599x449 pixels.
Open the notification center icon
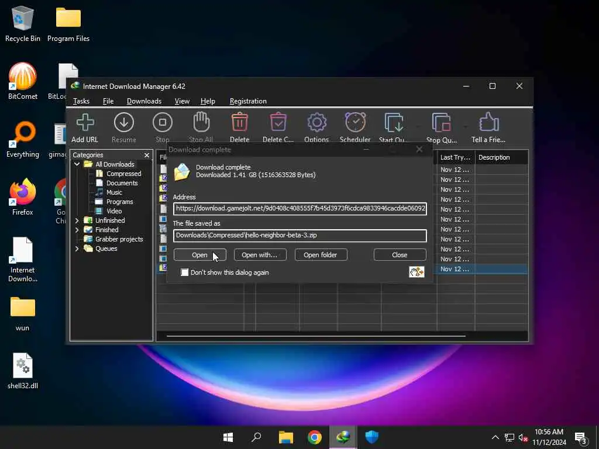tap(580, 437)
